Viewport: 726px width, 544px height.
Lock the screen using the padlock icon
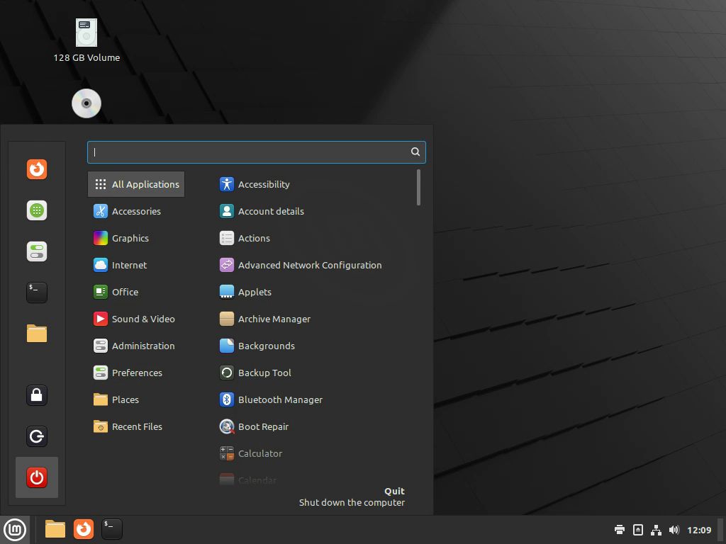pos(37,395)
